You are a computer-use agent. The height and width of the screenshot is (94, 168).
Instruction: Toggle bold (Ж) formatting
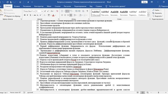(x=25, y=15)
